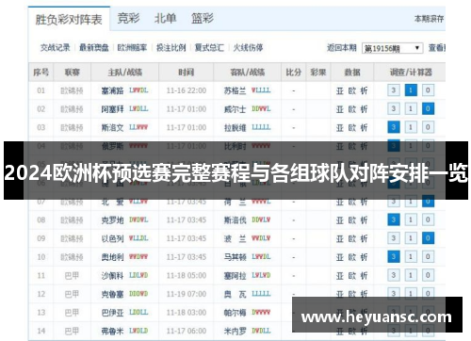Click home team 克罗地 in row 08

coord(112,220)
